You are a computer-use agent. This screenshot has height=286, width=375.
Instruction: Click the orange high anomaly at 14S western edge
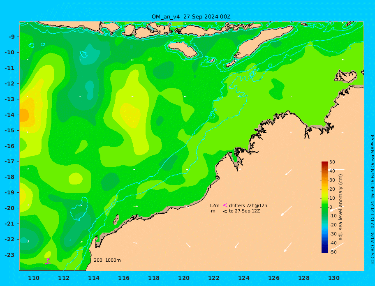click(23, 115)
